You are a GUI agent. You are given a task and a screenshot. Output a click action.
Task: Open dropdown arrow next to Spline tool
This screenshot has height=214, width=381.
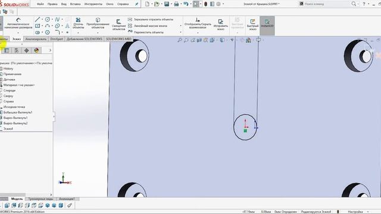click(x=62, y=20)
